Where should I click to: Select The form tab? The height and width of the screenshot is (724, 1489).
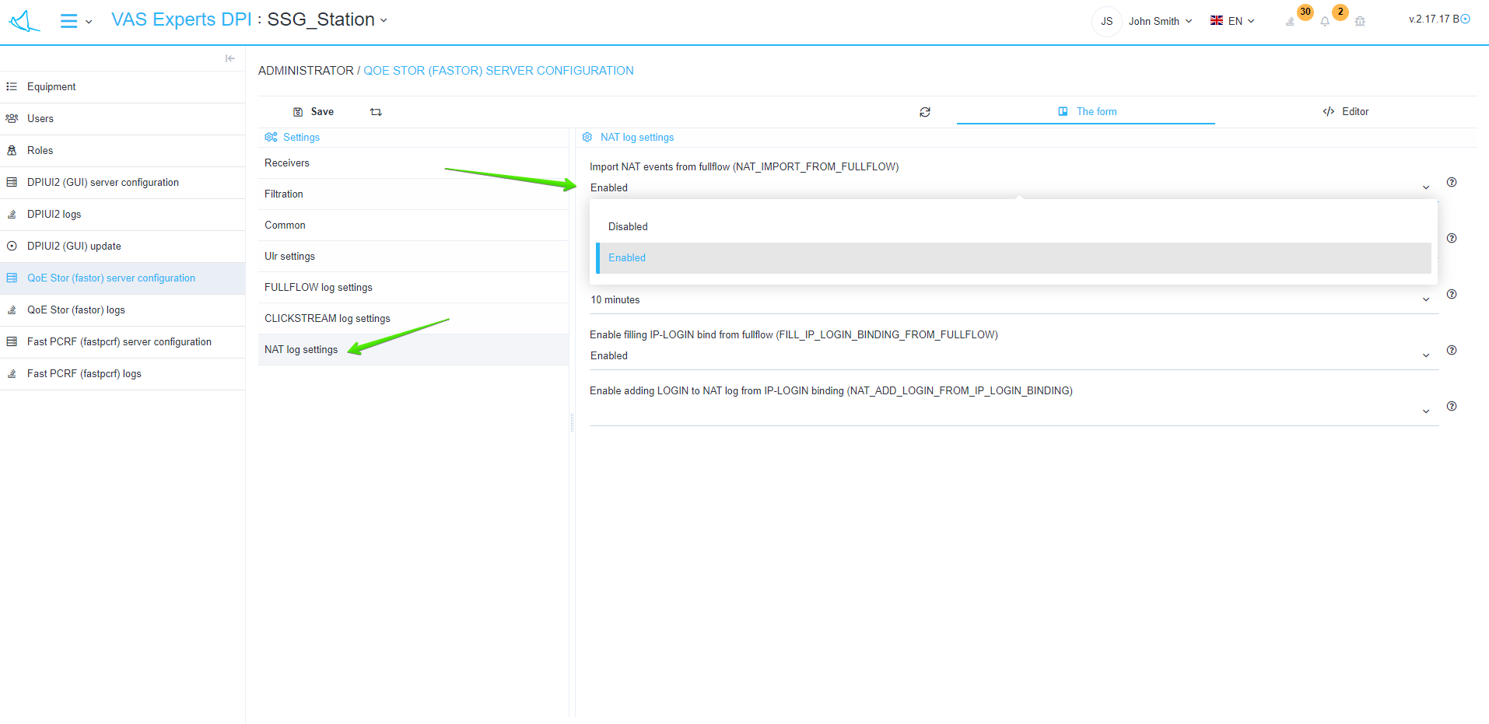tap(1087, 112)
